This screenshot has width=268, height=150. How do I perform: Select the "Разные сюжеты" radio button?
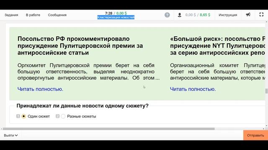click(x=63, y=116)
